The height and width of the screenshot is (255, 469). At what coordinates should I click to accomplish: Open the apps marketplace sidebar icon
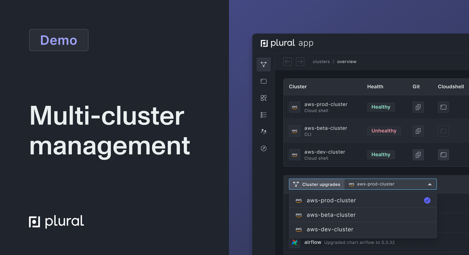click(264, 98)
